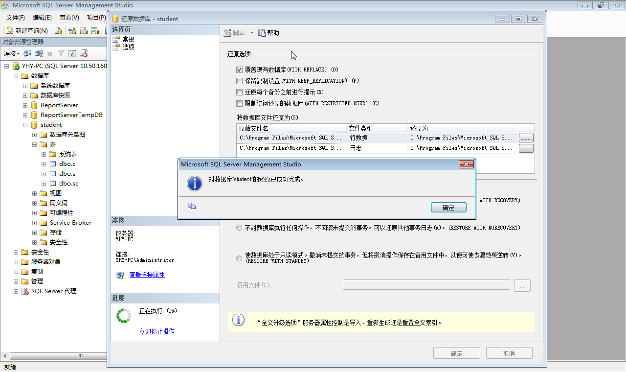Click the Object Explorer filter funnel icon
The image size is (626, 372).
coord(61,53)
